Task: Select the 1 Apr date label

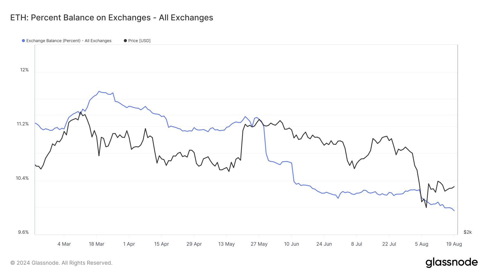Action: [129, 244]
